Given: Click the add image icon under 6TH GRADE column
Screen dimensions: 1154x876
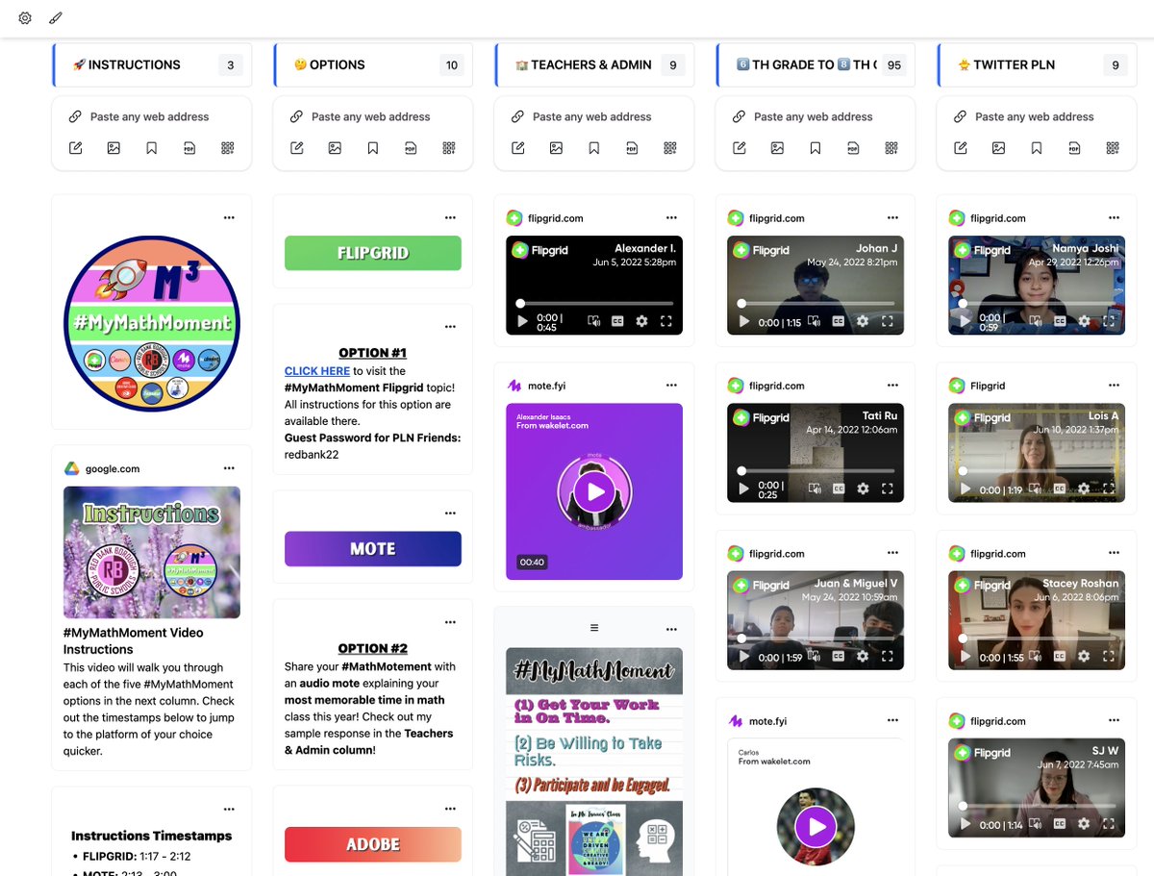Looking at the screenshot, I should (x=777, y=148).
